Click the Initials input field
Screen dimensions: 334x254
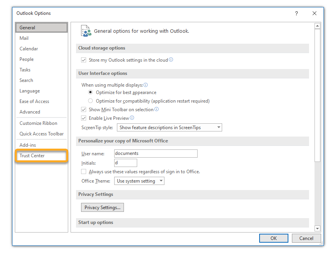(x=125, y=163)
